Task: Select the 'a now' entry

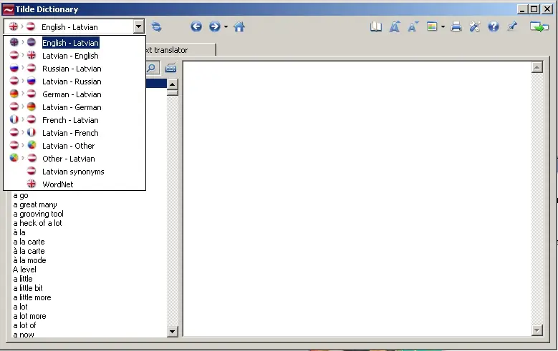Action: click(x=24, y=335)
